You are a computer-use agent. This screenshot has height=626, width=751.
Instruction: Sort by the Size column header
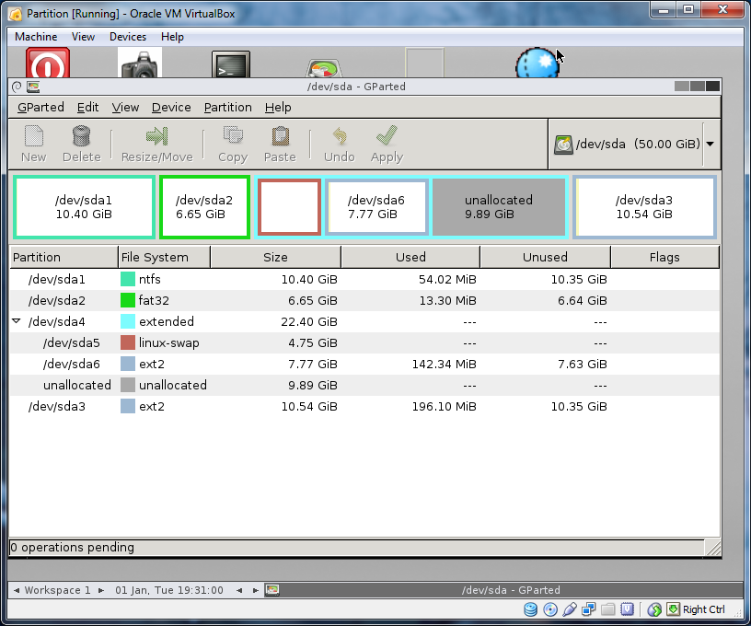click(x=275, y=257)
